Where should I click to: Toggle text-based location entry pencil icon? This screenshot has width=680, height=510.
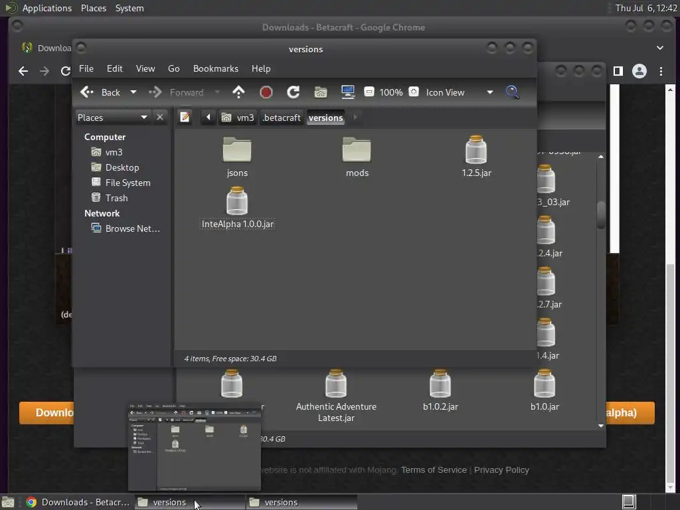[x=185, y=117]
